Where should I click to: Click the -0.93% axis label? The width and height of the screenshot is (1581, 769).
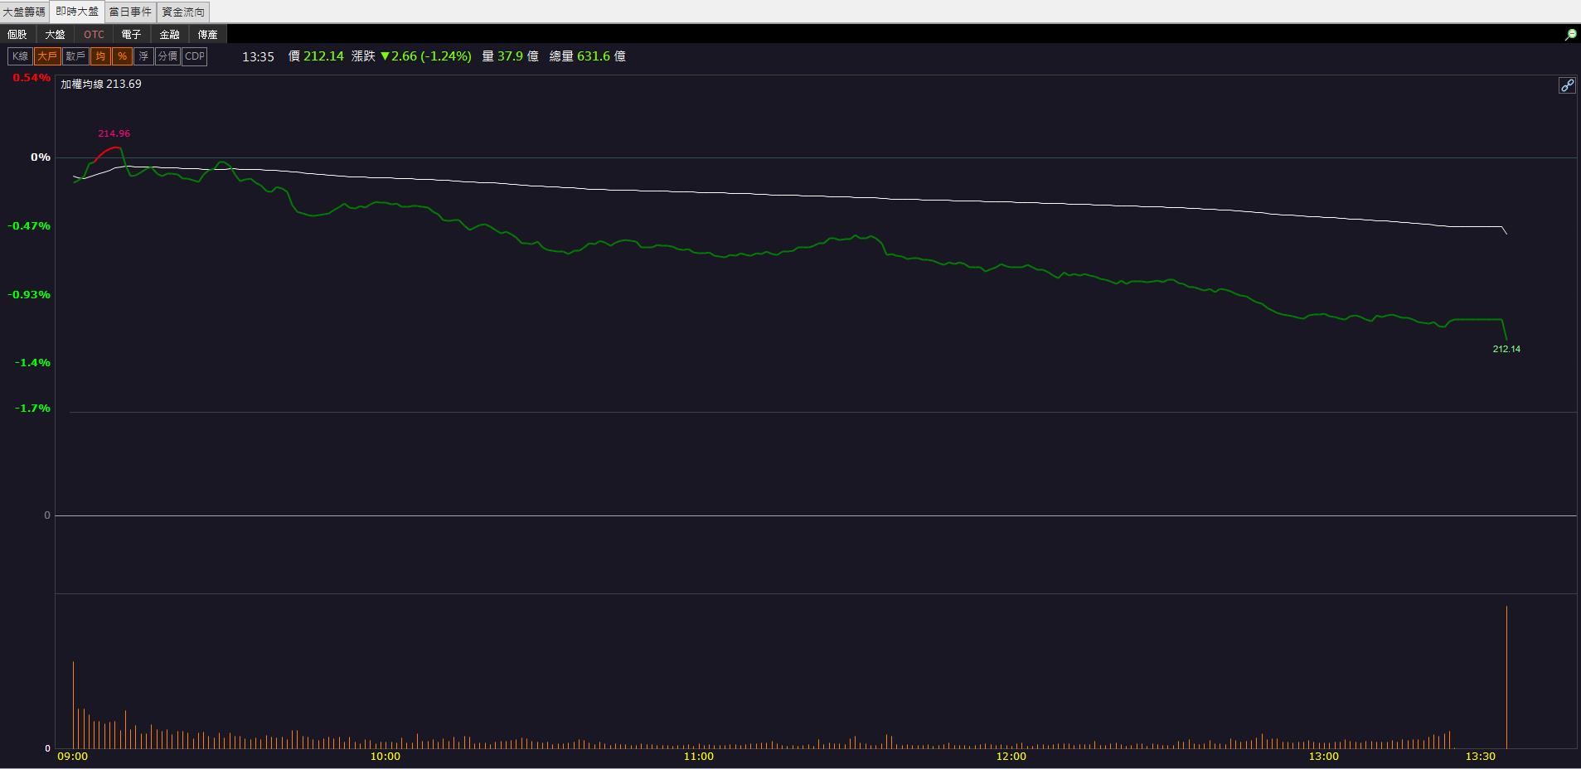click(x=29, y=294)
